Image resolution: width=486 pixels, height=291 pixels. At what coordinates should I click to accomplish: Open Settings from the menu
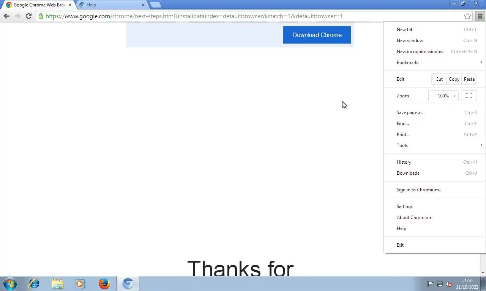(x=435, y=207)
